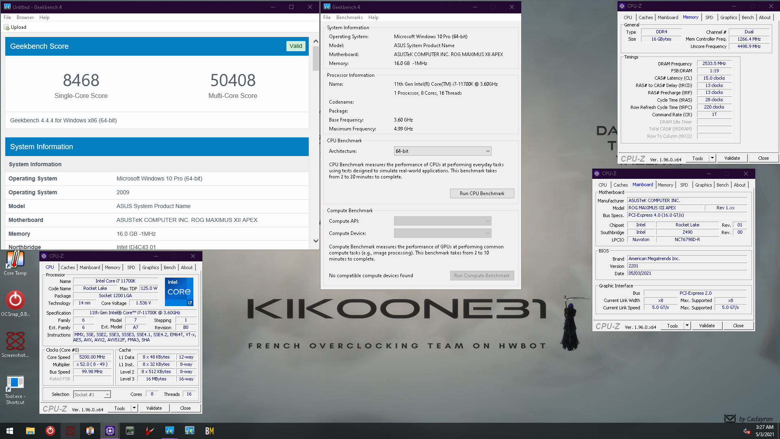Click the Intel Core i7 logo in CPU-Z

pos(179,291)
